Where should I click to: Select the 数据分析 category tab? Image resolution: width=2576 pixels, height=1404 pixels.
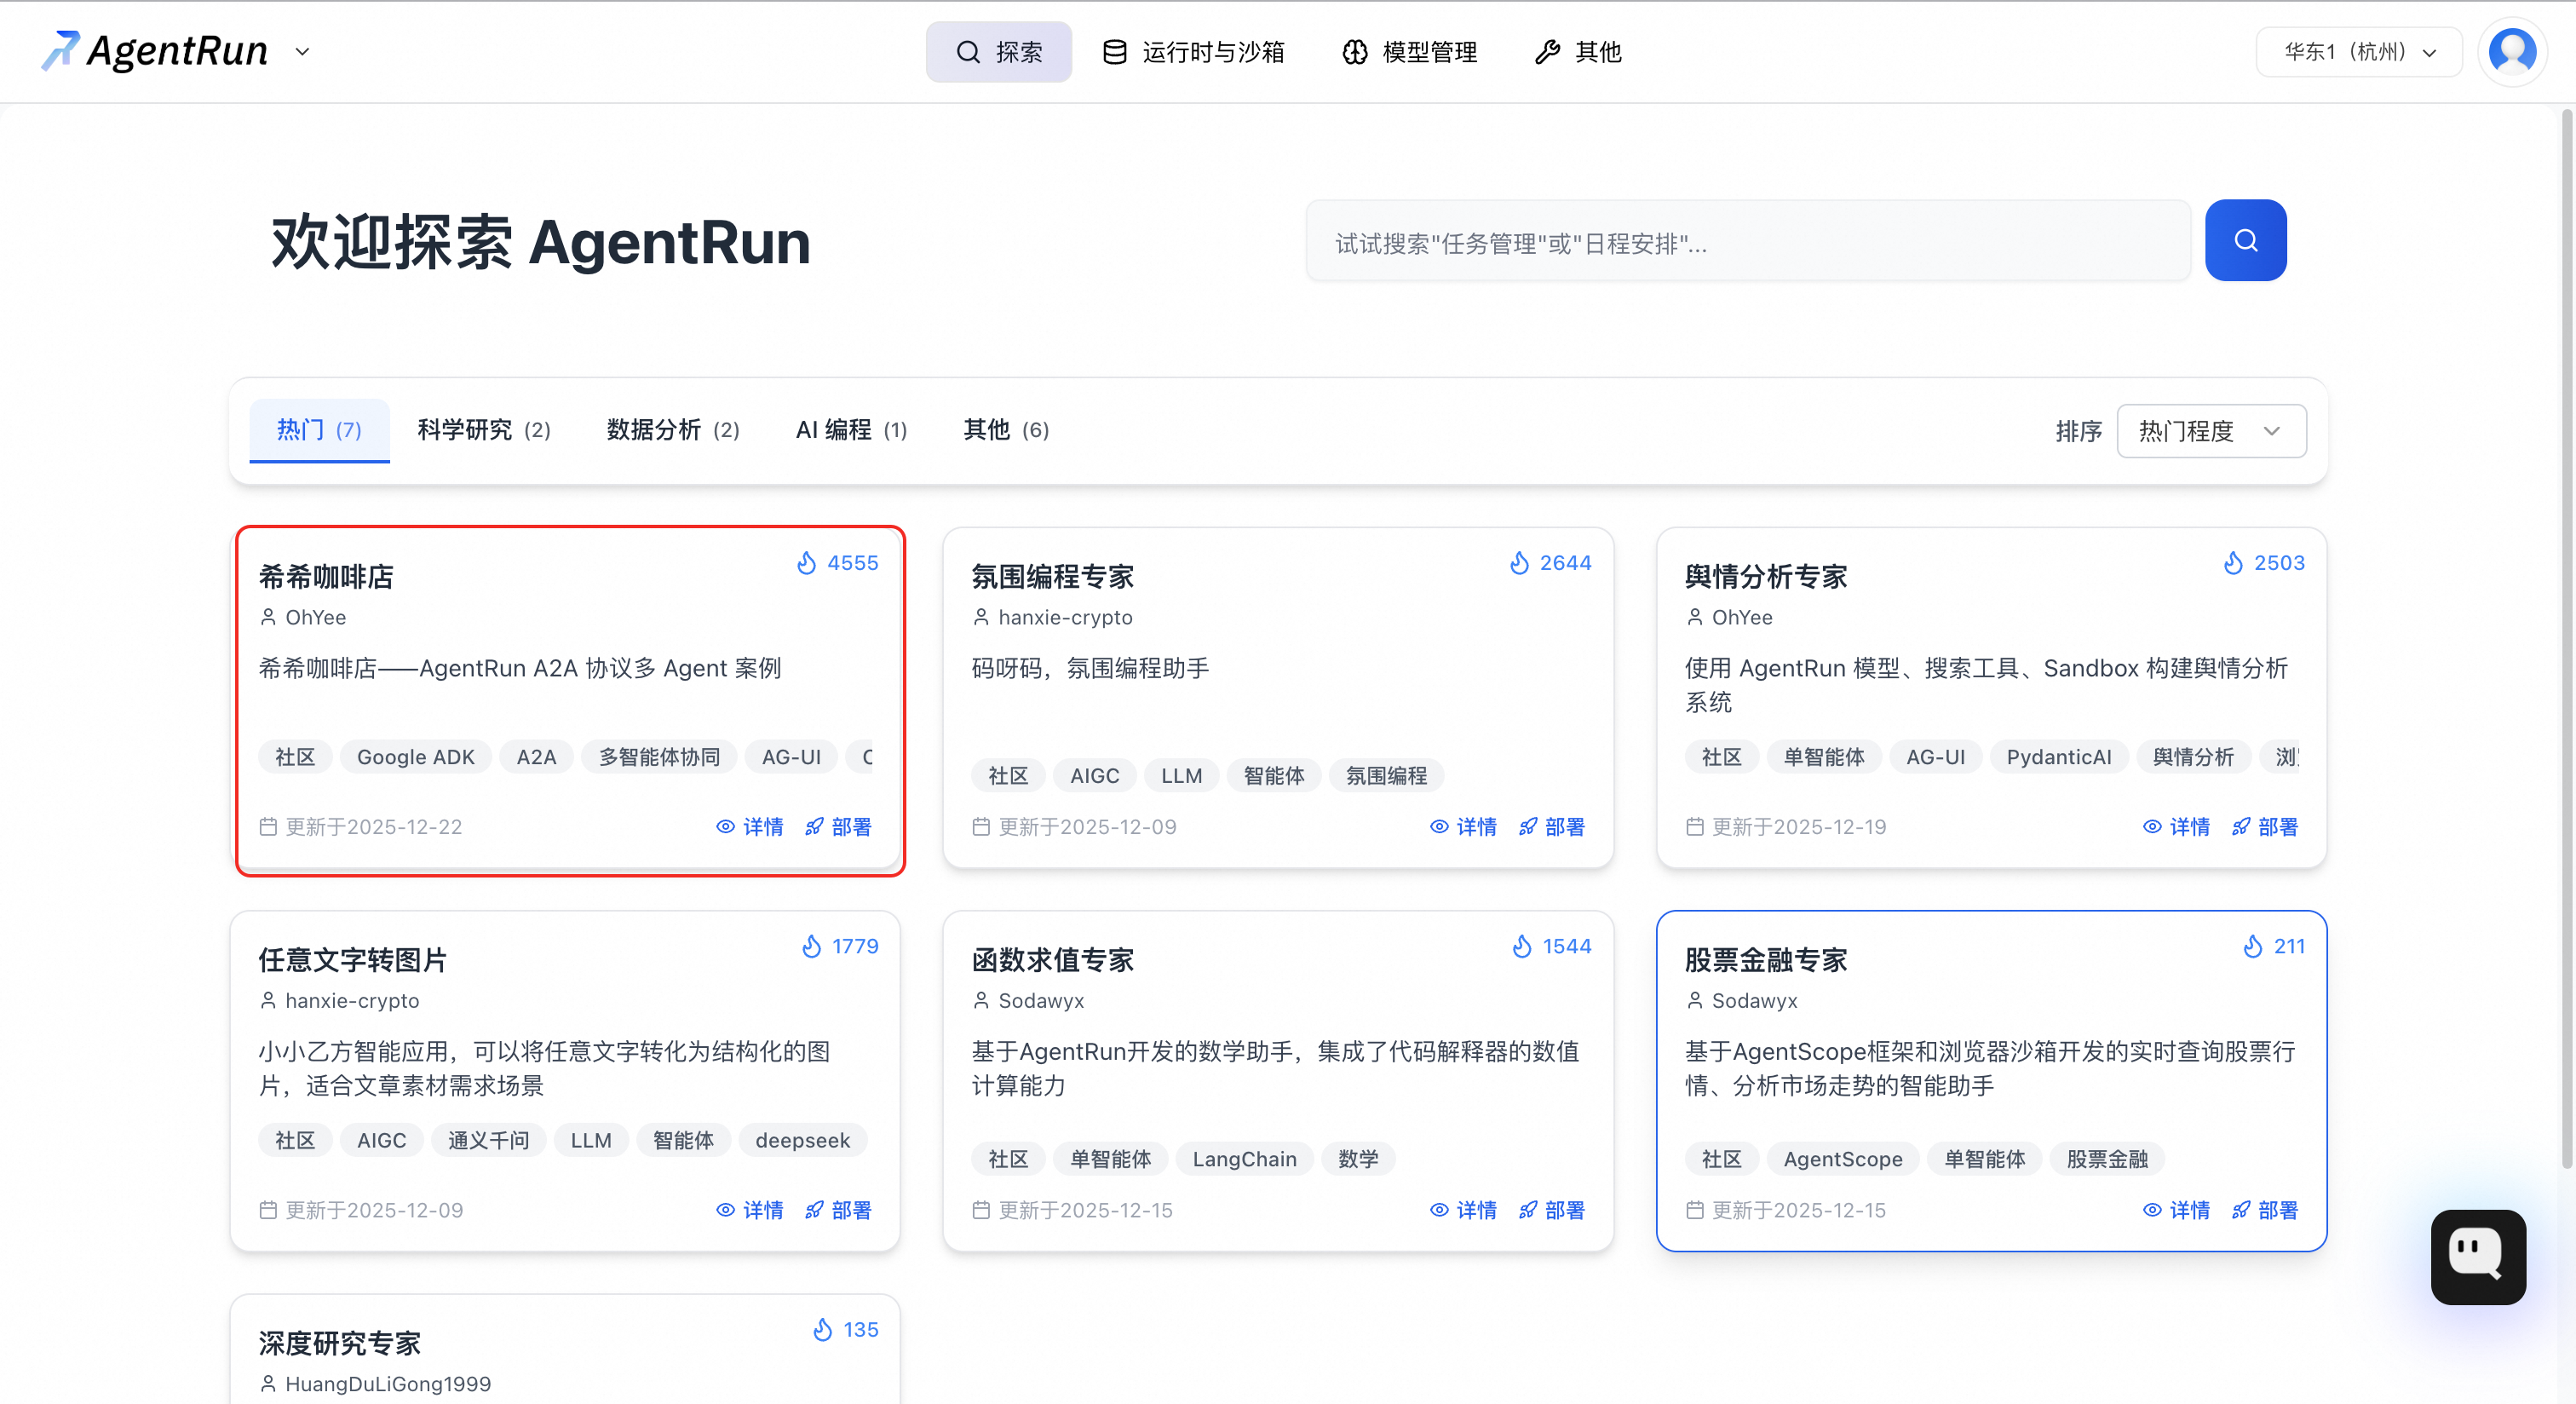[672, 430]
